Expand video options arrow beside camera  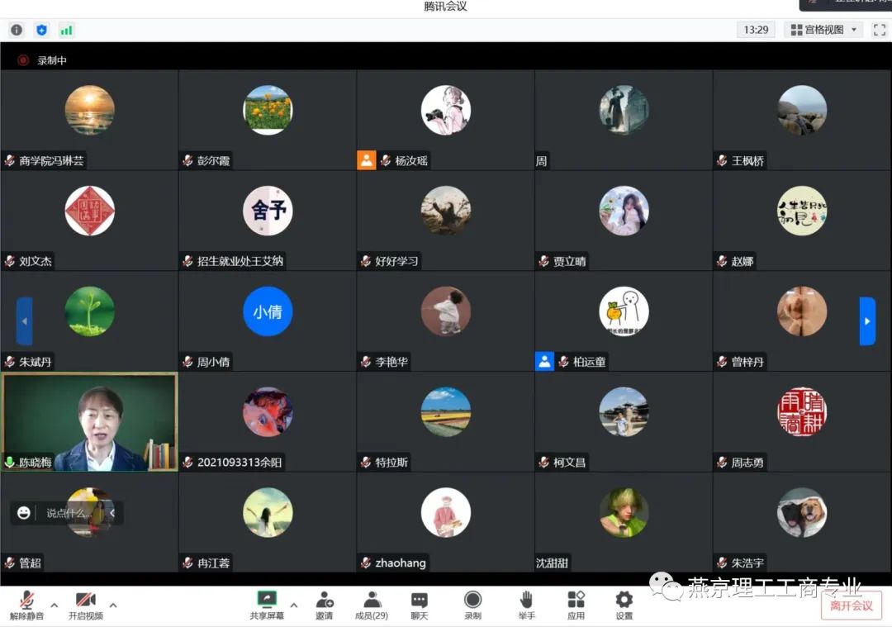(x=113, y=605)
